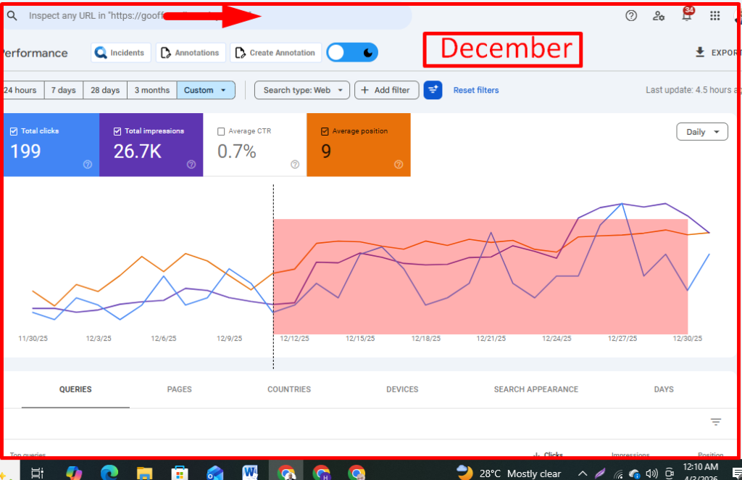The height and width of the screenshot is (480, 742).
Task: Click the table filter rows icon
Action: [716, 422]
